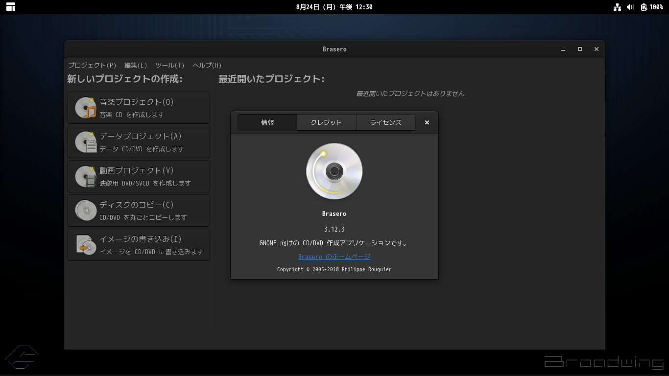Click the Brasero title in the window title bar
Image resolution: width=669 pixels, height=376 pixels.
tap(334, 49)
